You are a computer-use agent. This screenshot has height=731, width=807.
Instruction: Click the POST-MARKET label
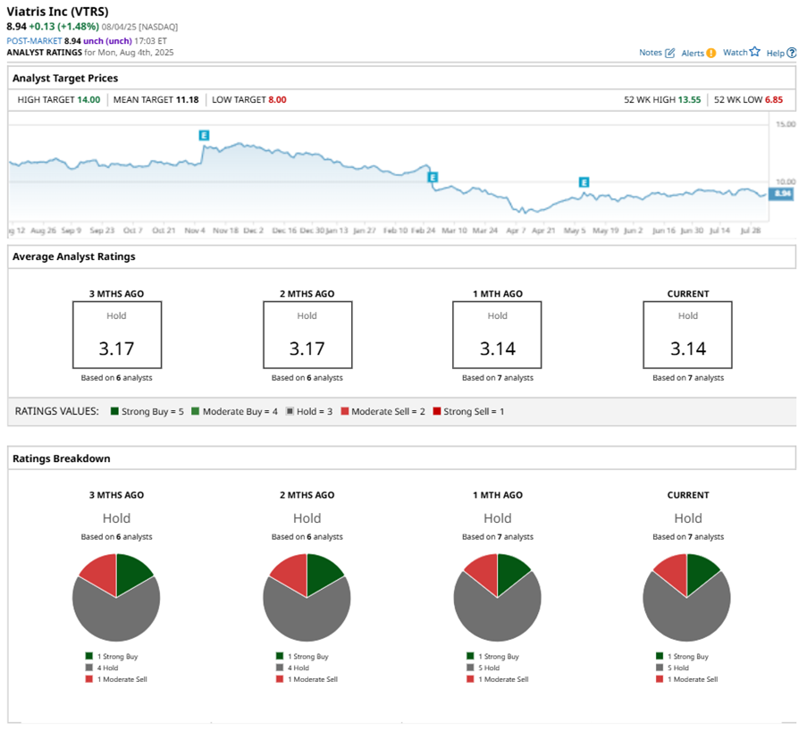click(34, 41)
